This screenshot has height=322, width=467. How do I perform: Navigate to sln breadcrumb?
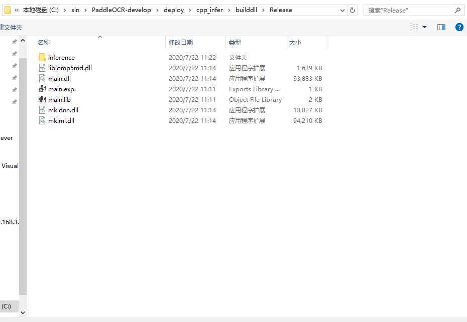pyautogui.click(x=75, y=10)
